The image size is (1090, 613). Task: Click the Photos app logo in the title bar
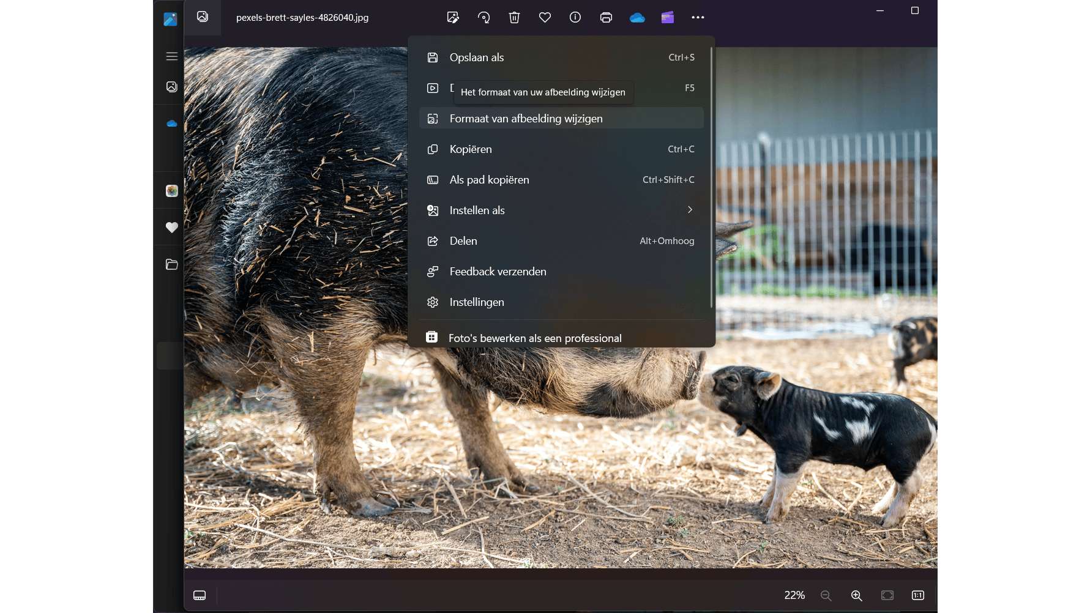click(170, 19)
